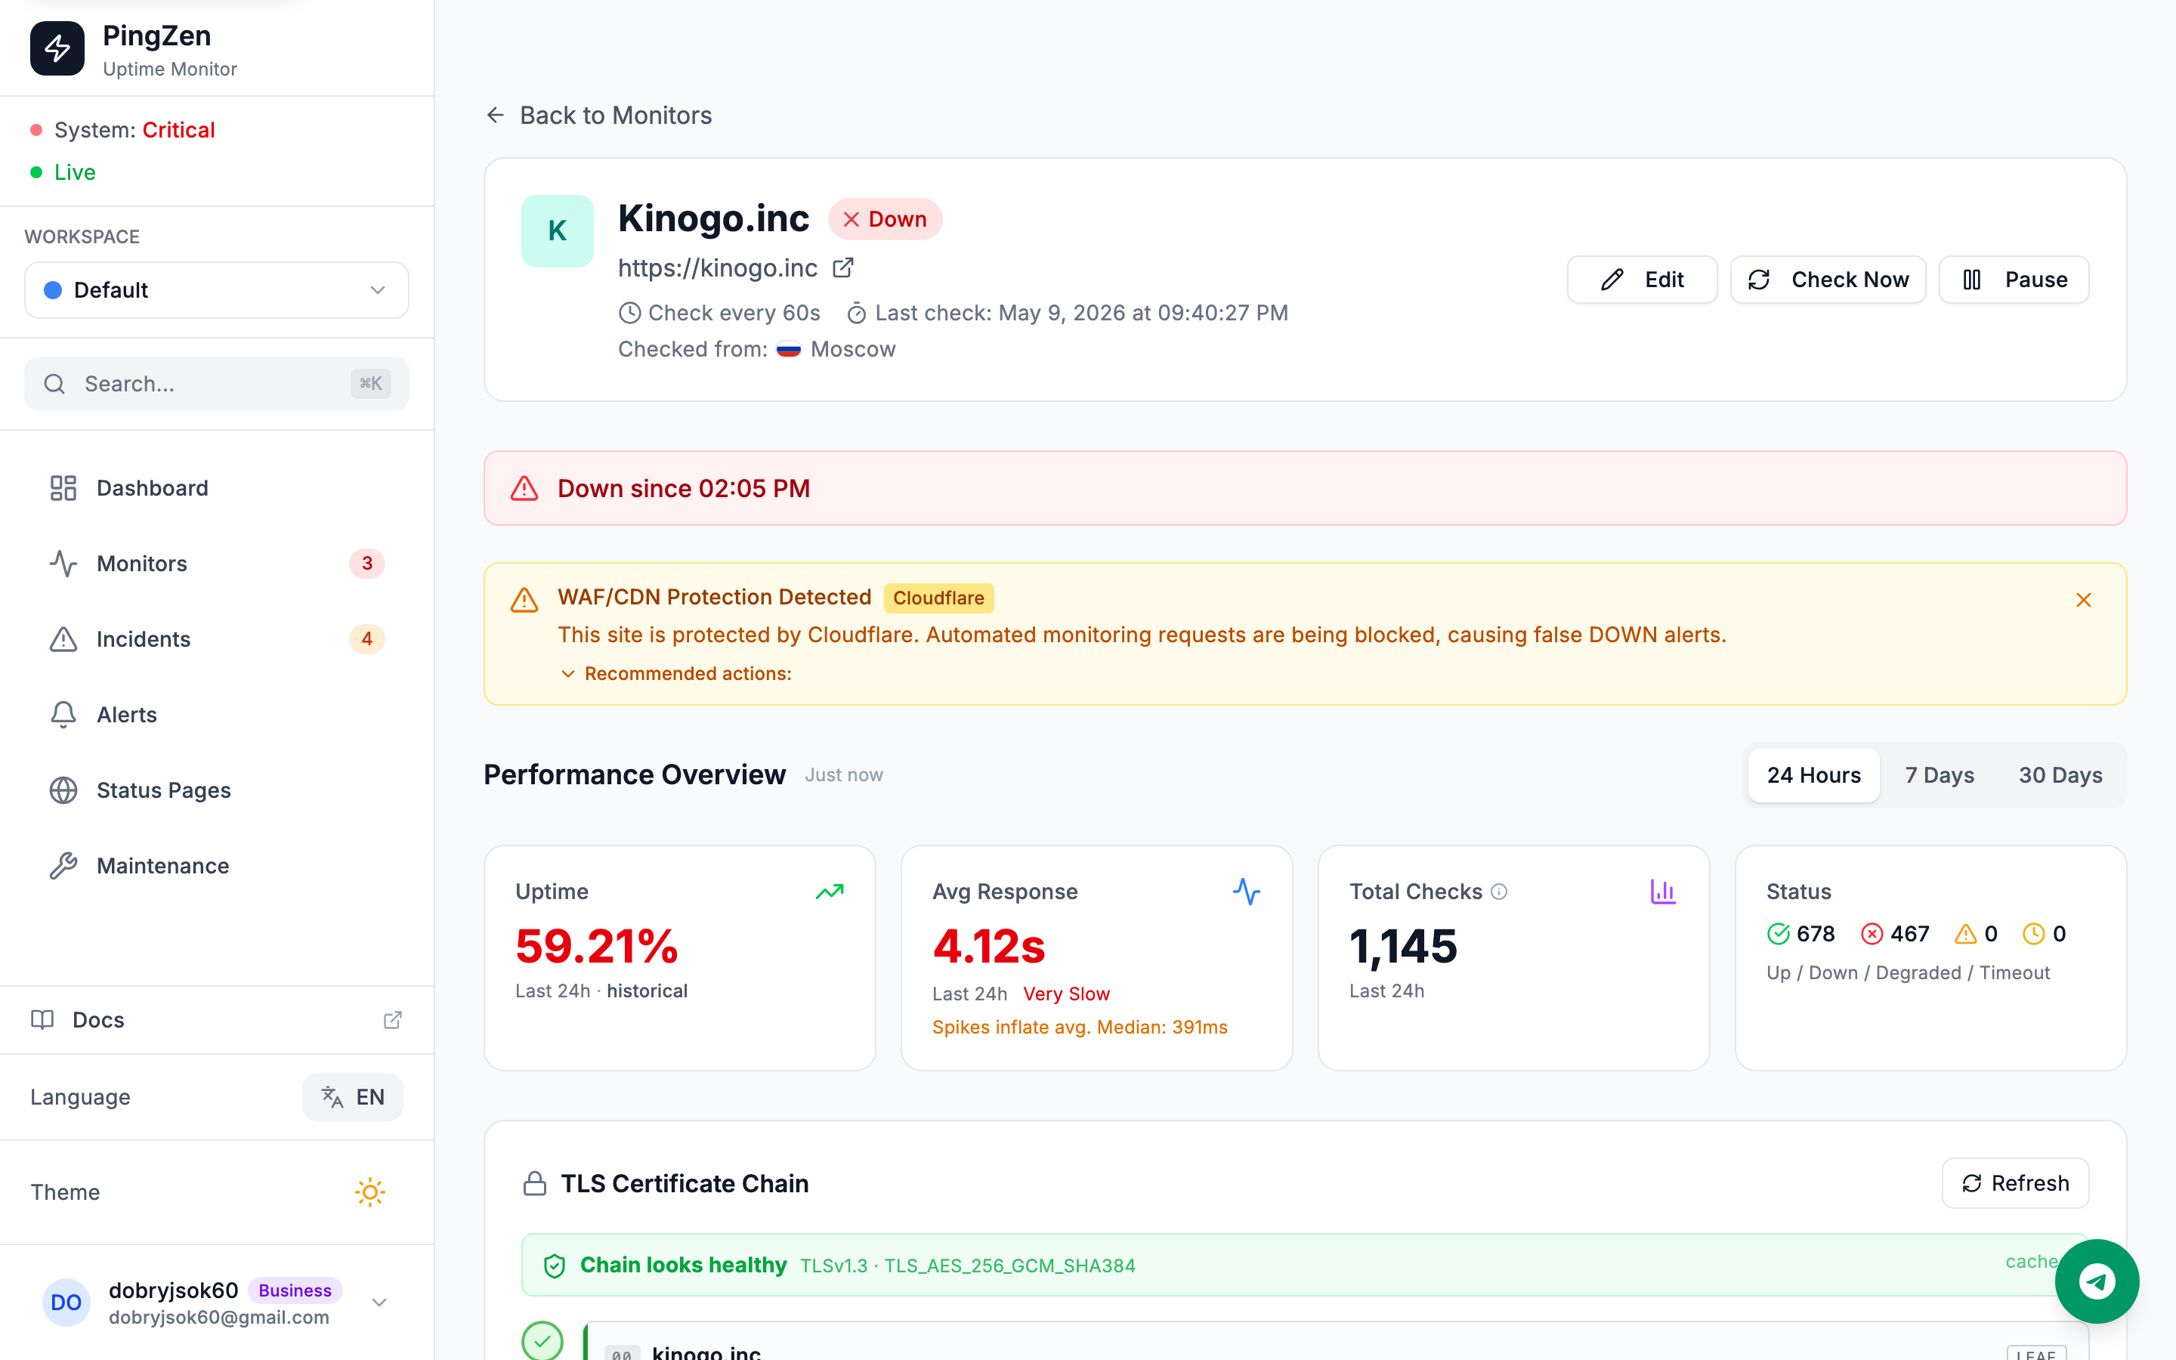Click the 59.21% uptime value
Viewport: 2176px width, 1360px height.
[597, 946]
